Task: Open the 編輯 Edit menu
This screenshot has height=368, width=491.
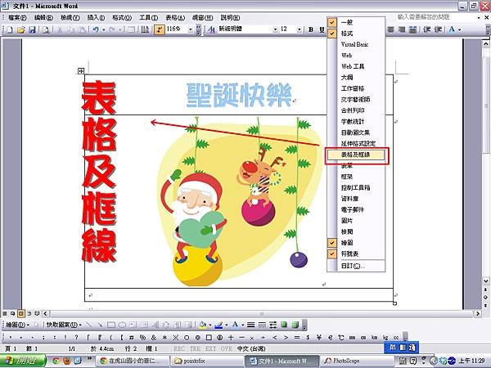Action: coord(43,17)
